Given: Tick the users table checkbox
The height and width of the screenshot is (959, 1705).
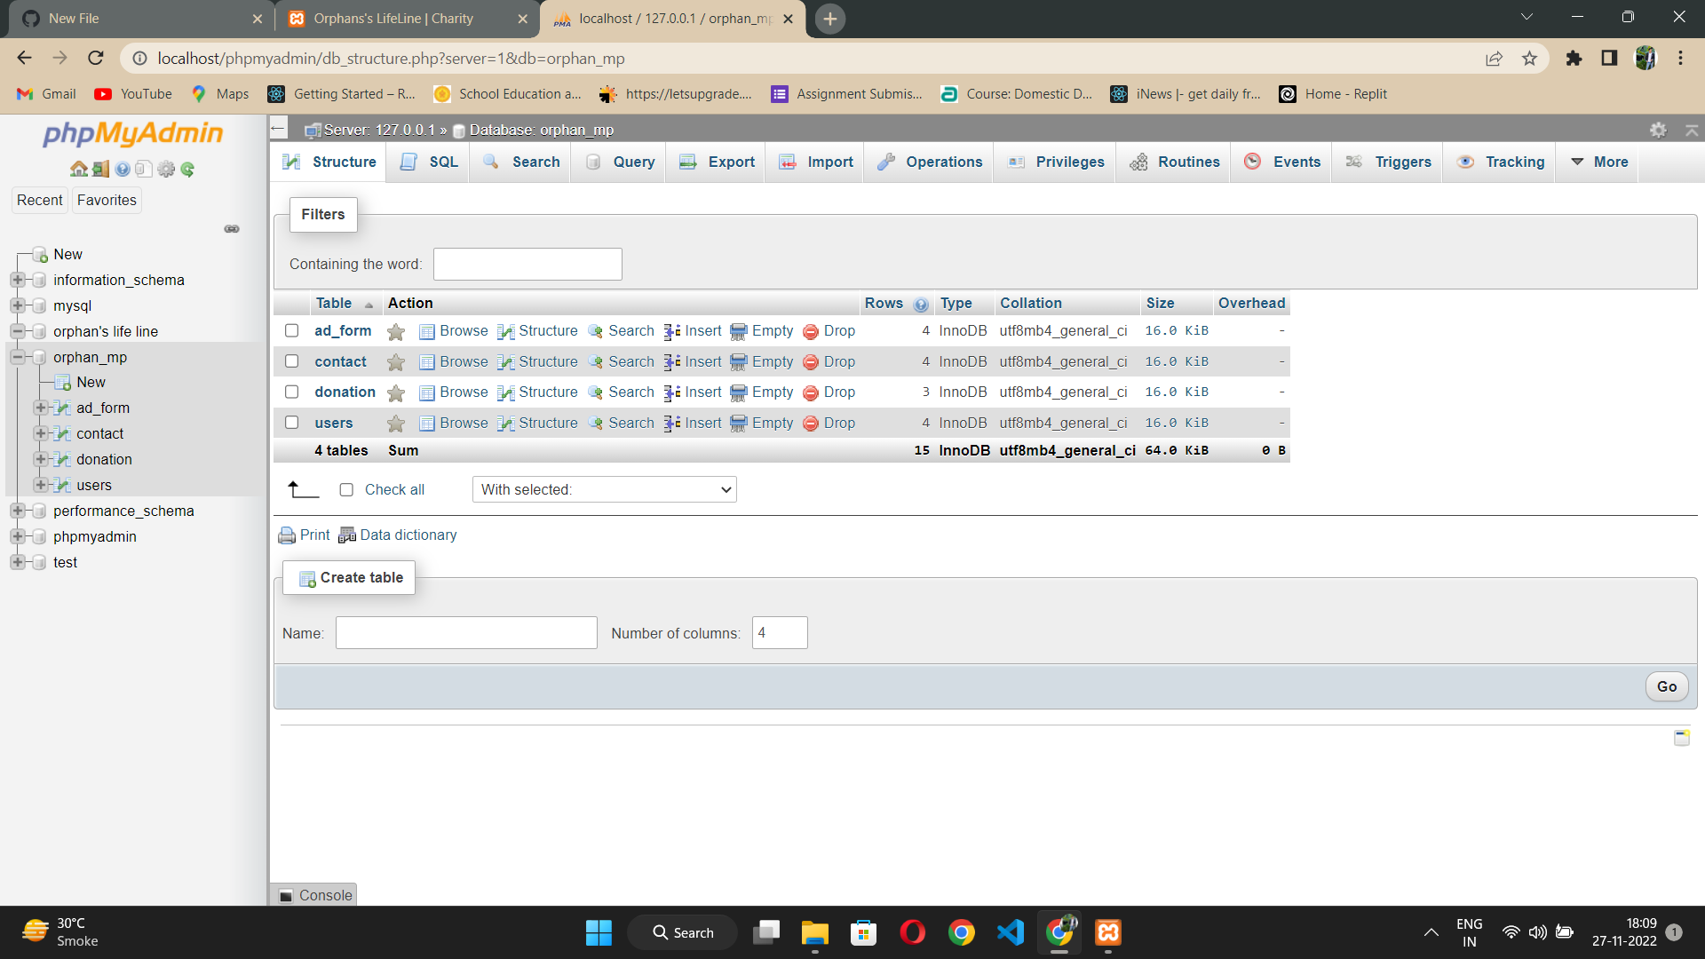Looking at the screenshot, I should (x=291, y=423).
